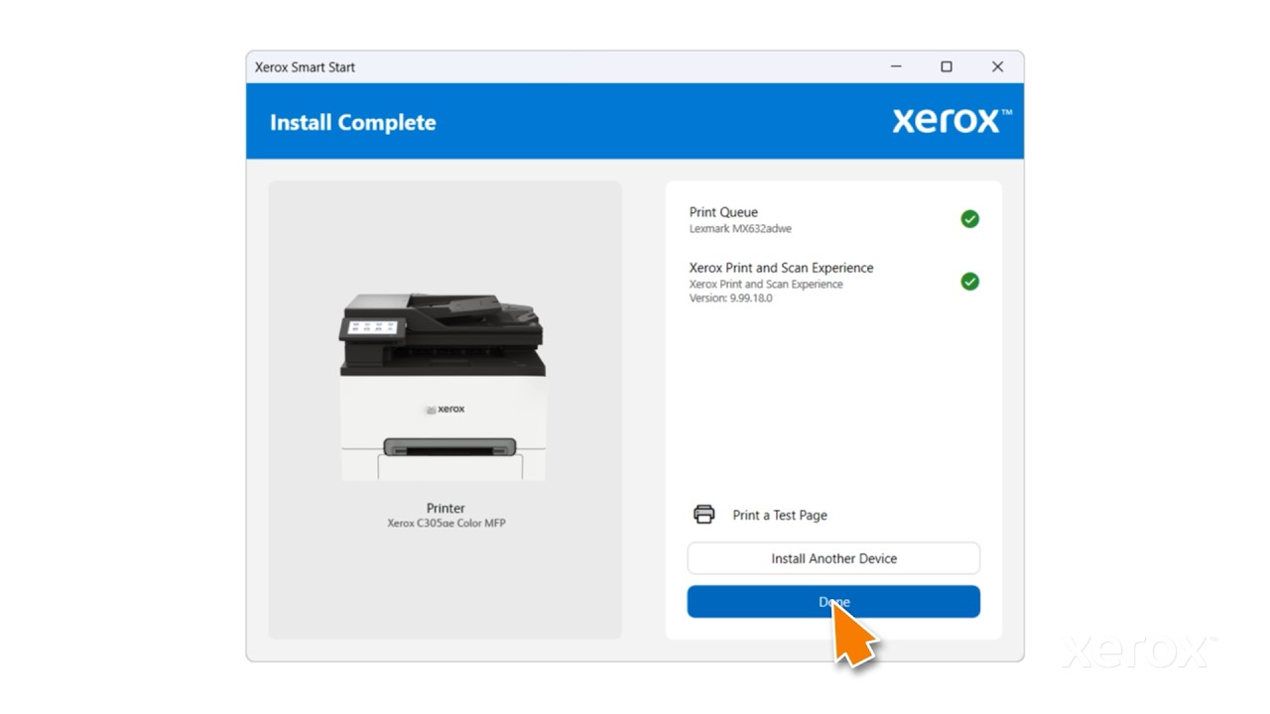
Task: Click the Done button
Action: (x=833, y=602)
